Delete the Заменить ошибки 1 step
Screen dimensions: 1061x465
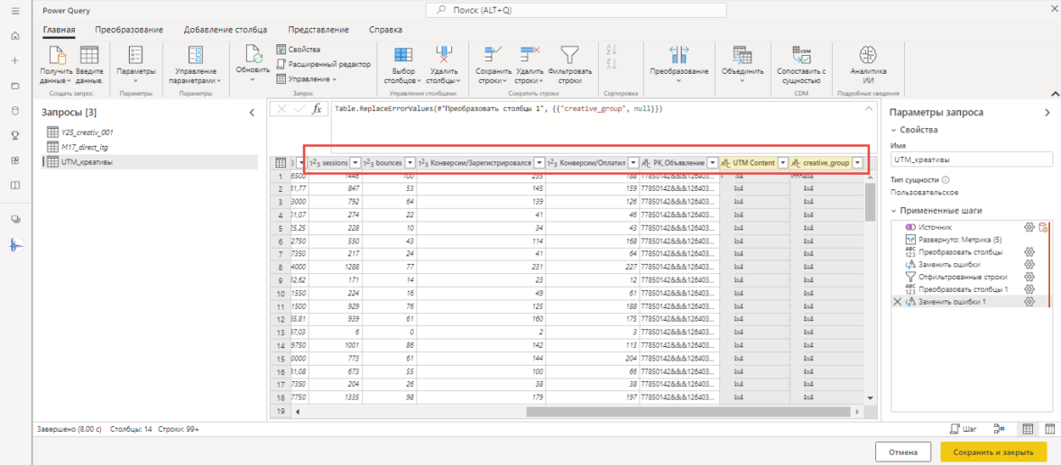pos(897,302)
